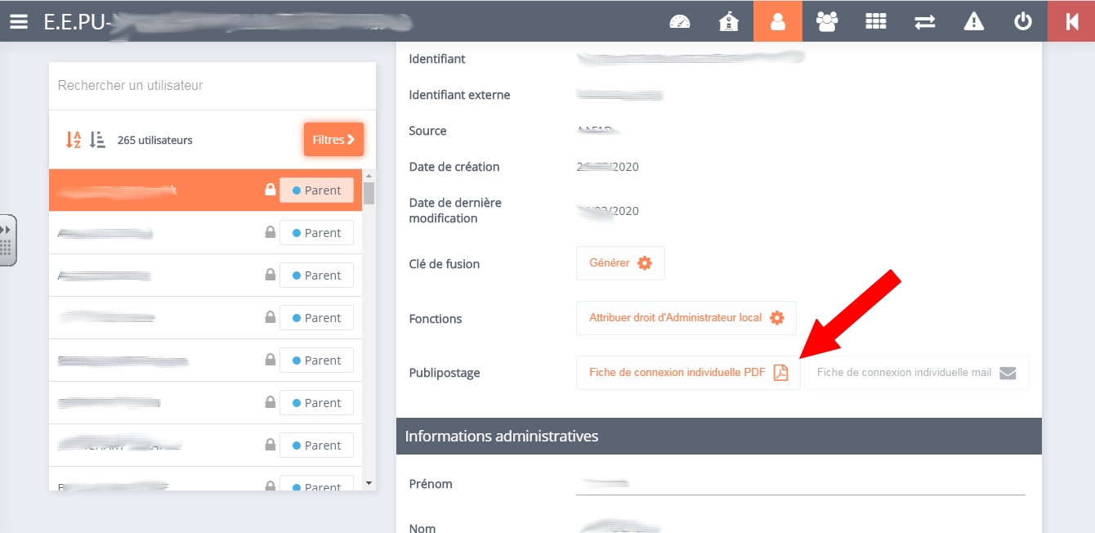Click the power/logout icon
This screenshot has height=533, width=1095.
coord(1022,21)
